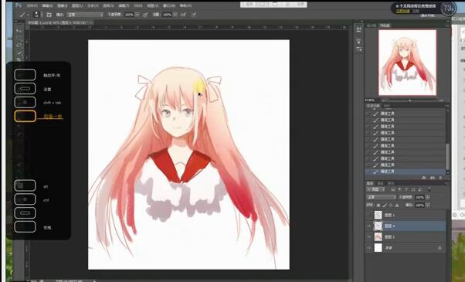The image size is (465, 282).
Task: Tap the alt overlay button
Action: tap(25, 186)
